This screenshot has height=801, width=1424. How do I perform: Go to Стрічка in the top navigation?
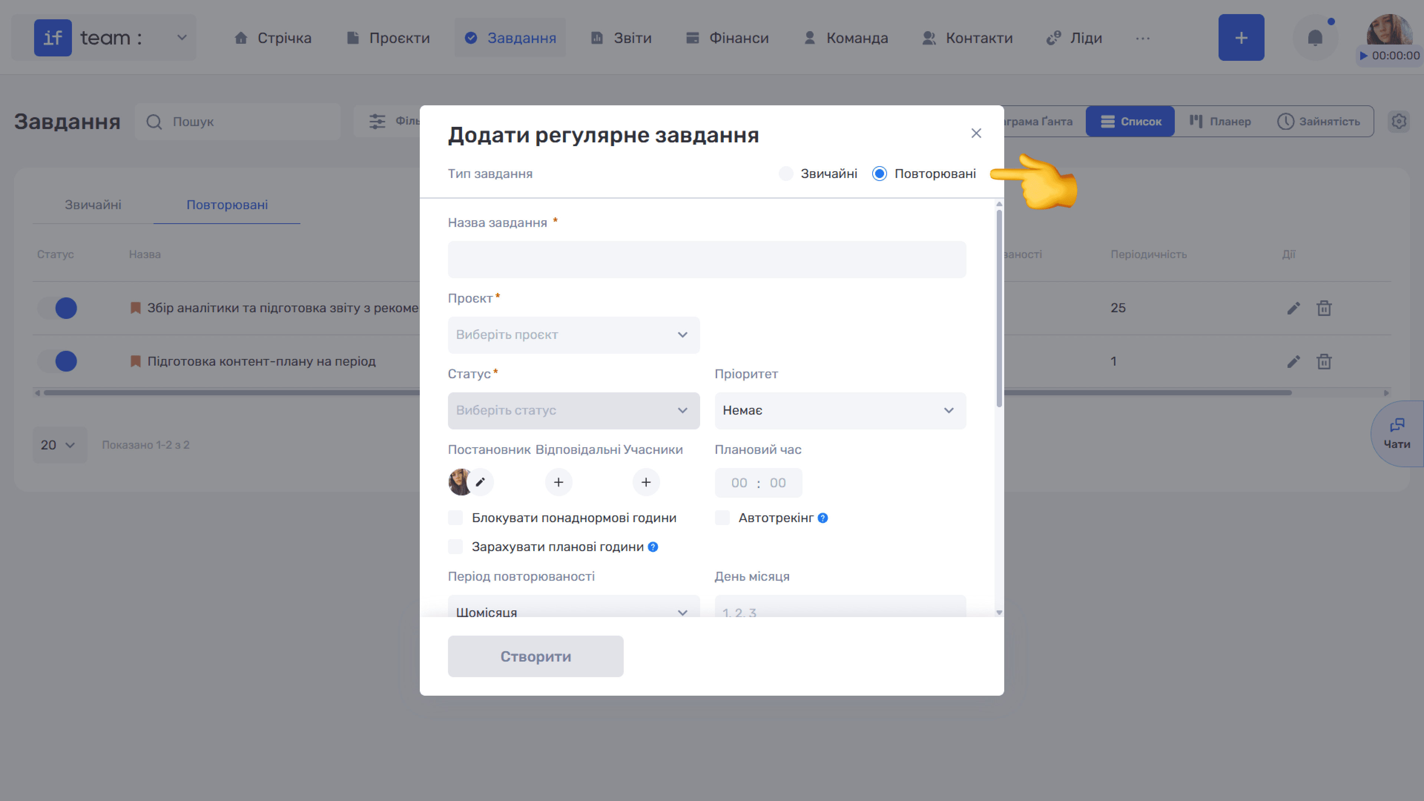pyautogui.click(x=273, y=37)
